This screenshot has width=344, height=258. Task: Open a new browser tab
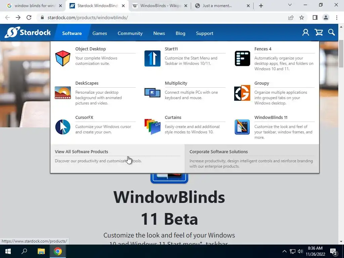[261, 6]
